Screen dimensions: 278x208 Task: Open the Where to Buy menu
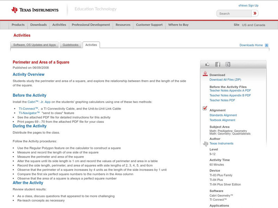178,25
